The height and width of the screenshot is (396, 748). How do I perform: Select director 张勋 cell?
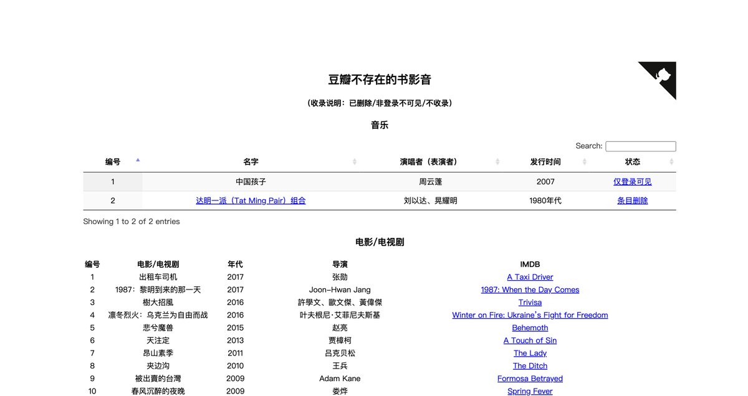pos(340,277)
